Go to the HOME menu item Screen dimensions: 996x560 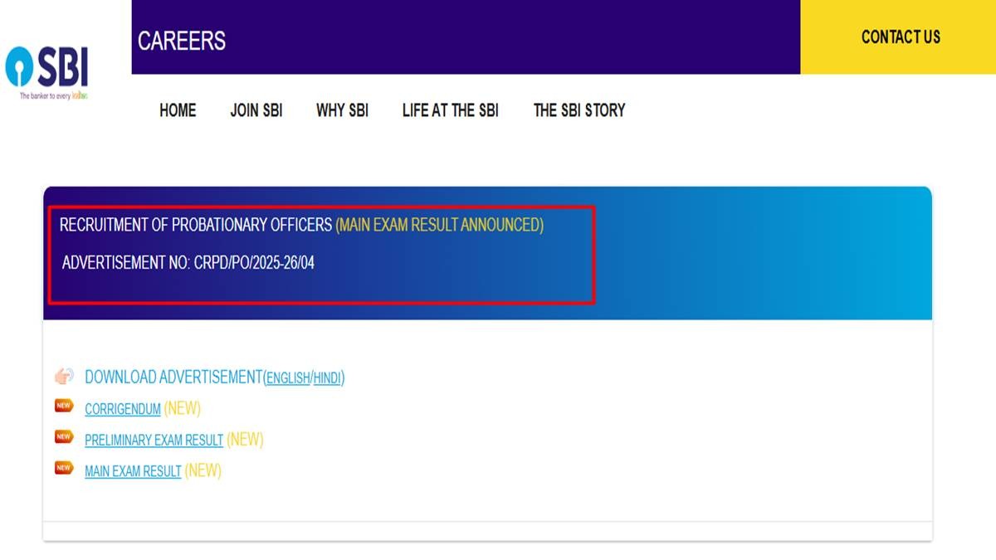[178, 110]
